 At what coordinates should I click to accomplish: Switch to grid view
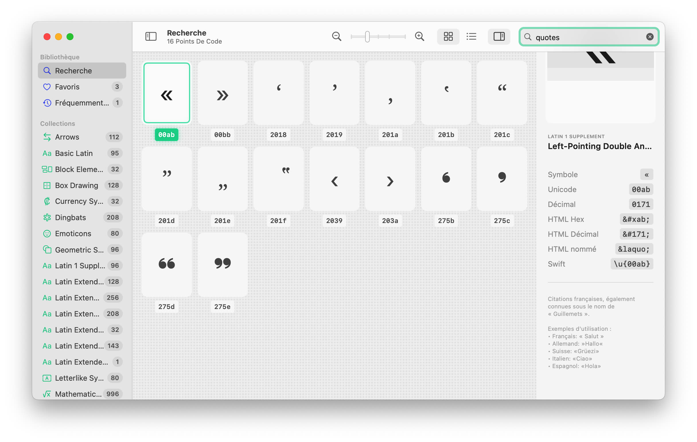tap(448, 36)
